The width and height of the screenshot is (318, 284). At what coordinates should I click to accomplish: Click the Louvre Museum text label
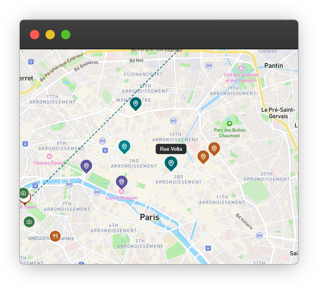pos(121,198)
